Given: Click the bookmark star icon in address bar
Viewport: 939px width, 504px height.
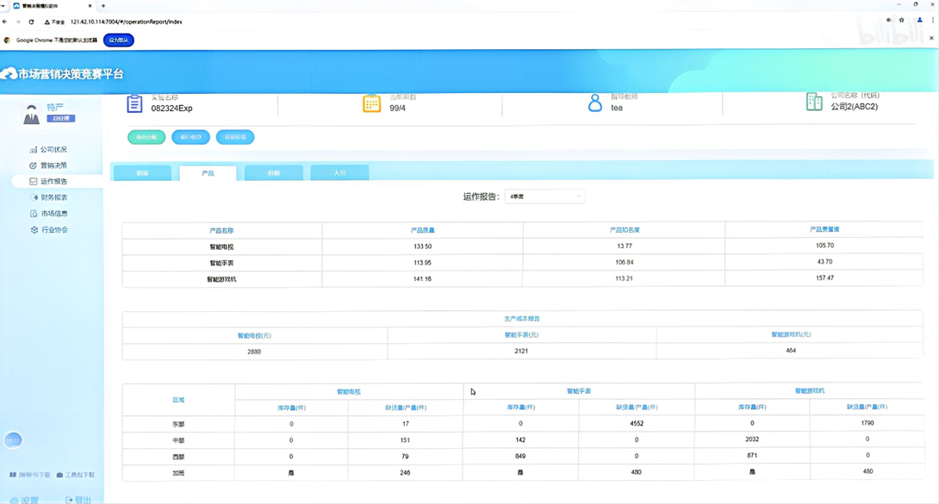Looking at the screenshot, I should tap(901, 21).
